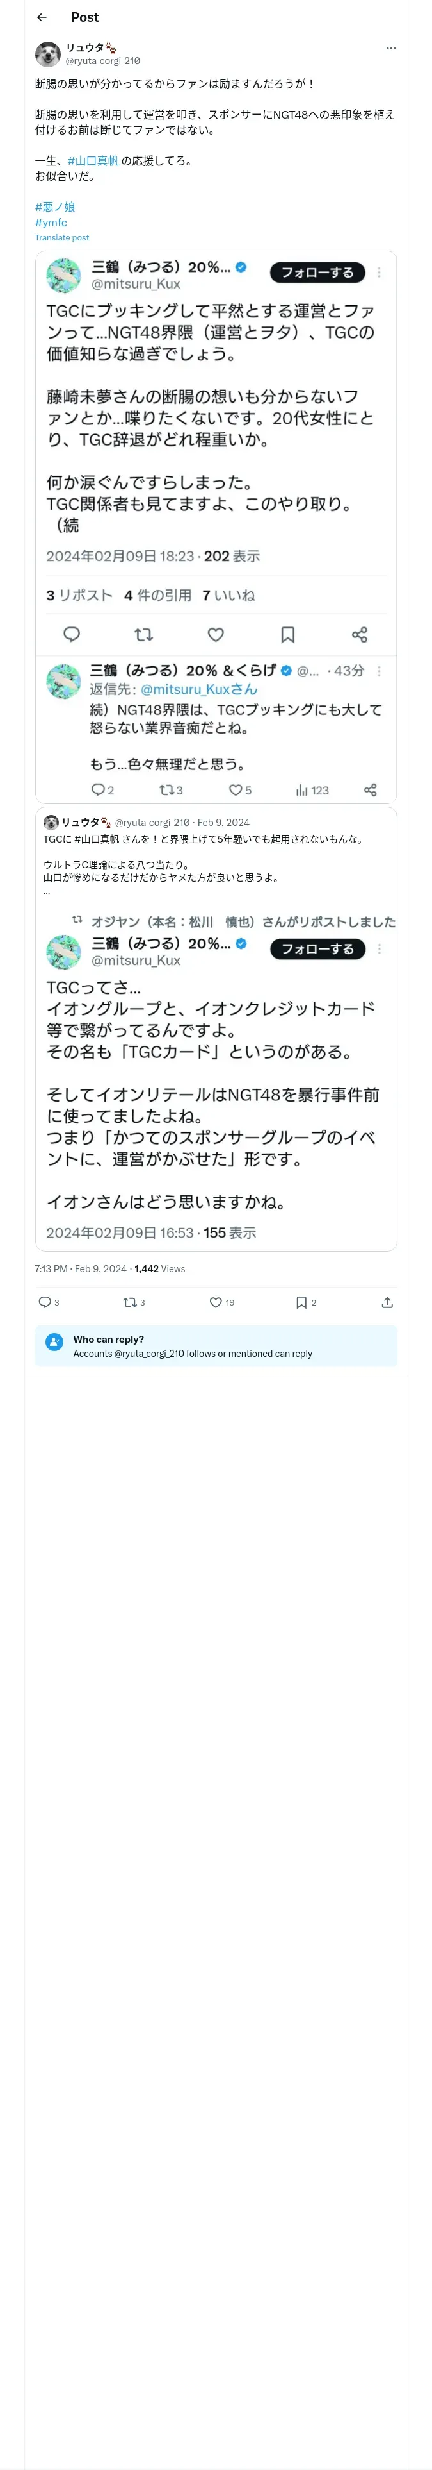Viewport: 432px width, 2470px height.
Task: Bookmark the main post showing 2 bookmarks
Action: point(301,1302)
